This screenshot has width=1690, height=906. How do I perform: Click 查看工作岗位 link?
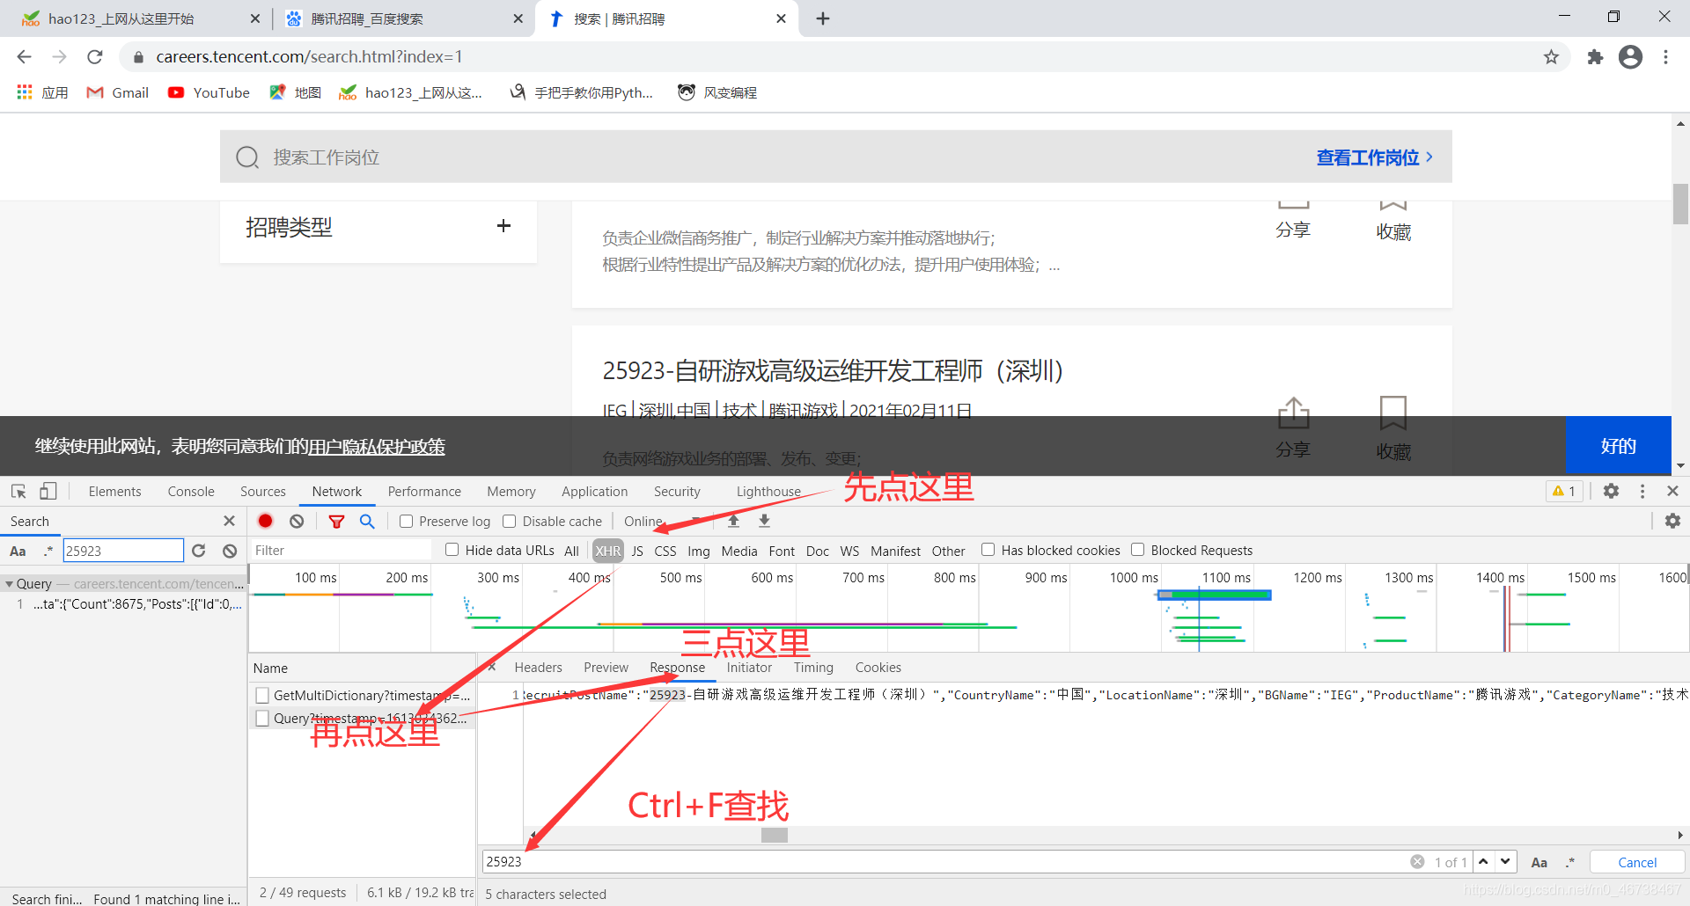[x=1374, y=157]
